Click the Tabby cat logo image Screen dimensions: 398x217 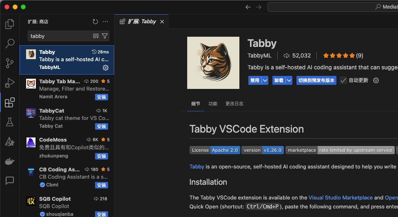pyautogui.click(x=213, y=63)
